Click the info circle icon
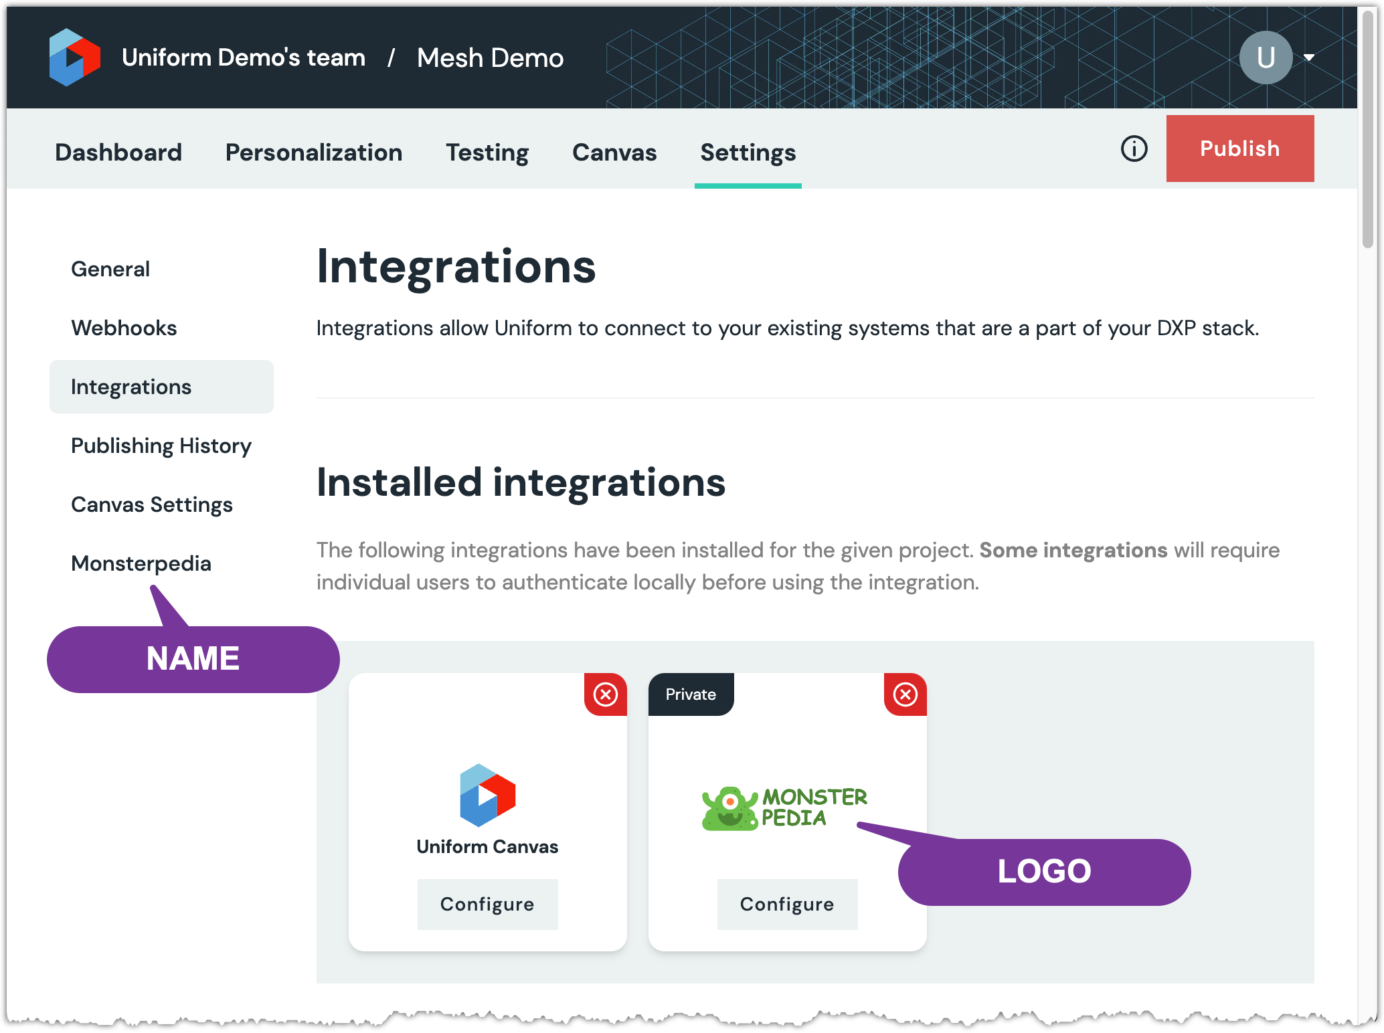The image size is (1384, 1033). (x=1134, y=149)
